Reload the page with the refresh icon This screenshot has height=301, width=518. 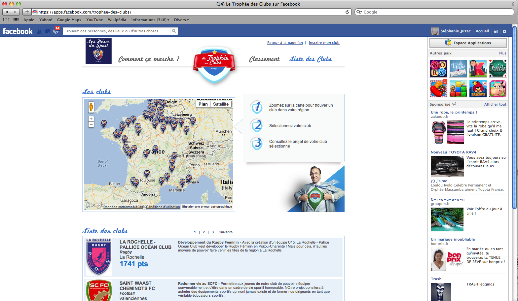point(347,12)
